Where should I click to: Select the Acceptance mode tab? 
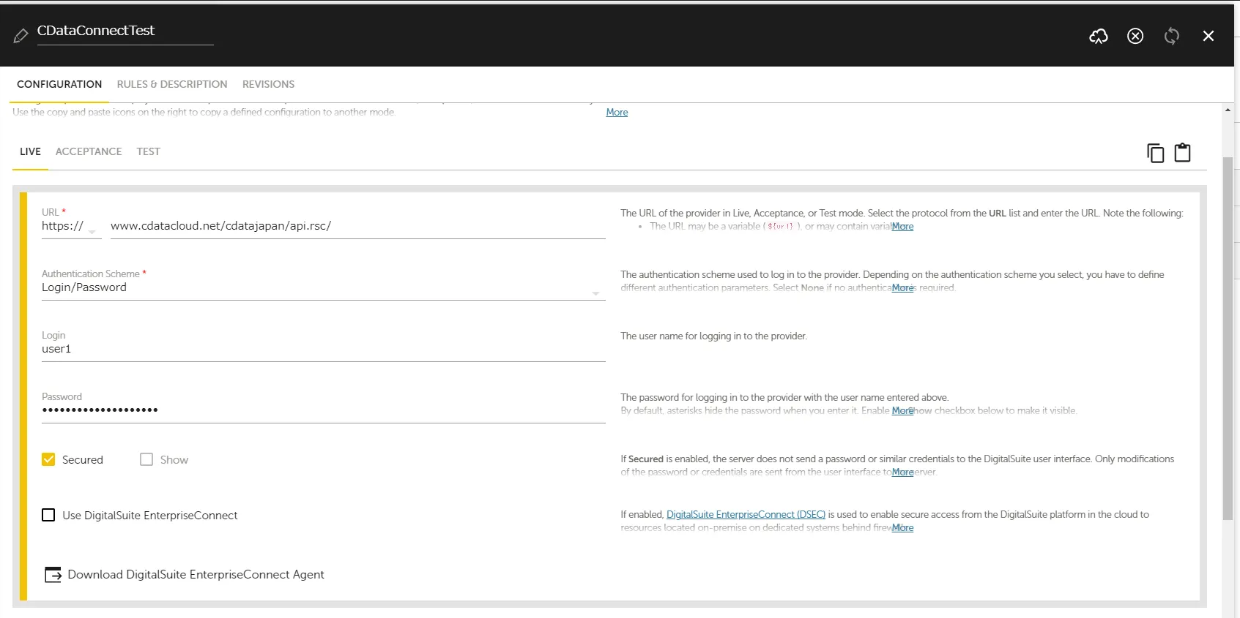click(x=89, y=151)
